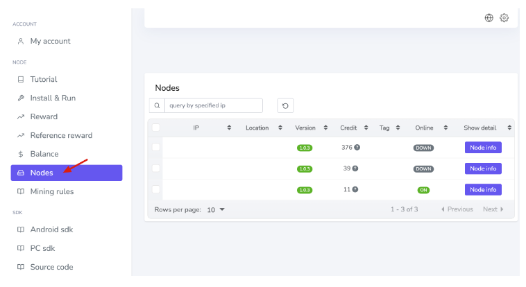Click the refresh nodes icon button
The image size is (526, 287).
[x=285, y=105]
